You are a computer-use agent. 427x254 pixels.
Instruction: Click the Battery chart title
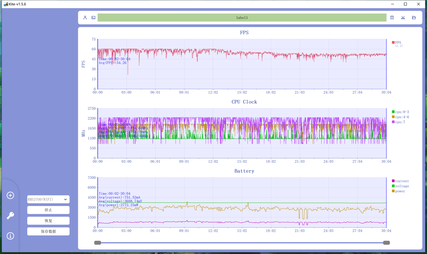tap(244, 171)
